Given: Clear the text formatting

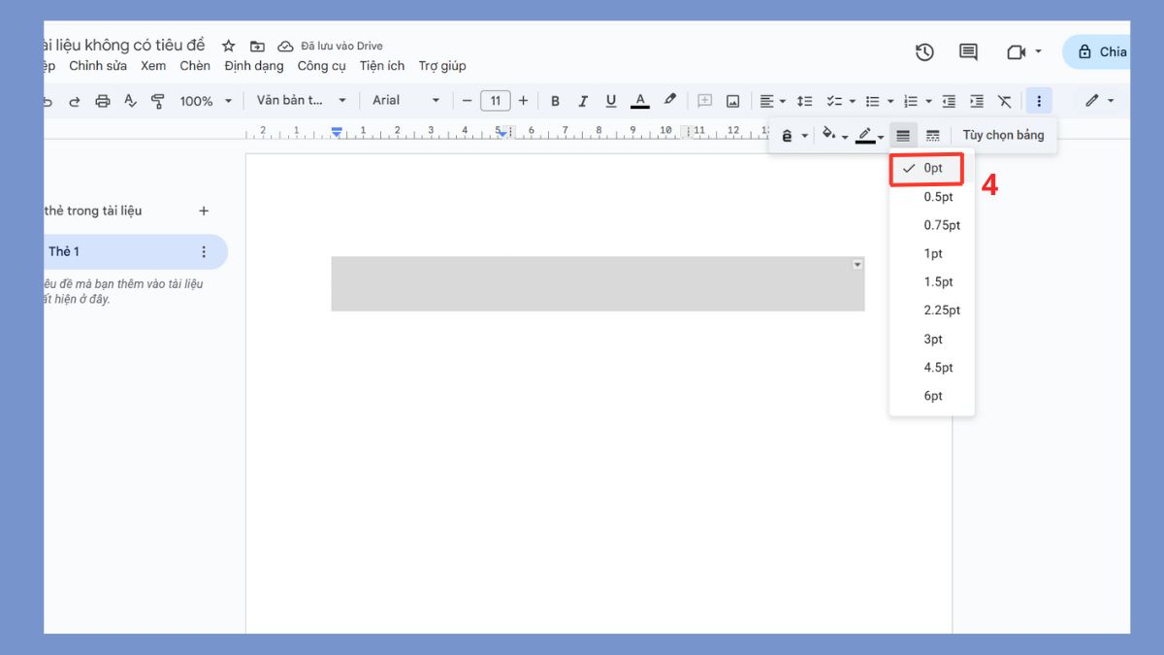Looking at the screenshot, I should point(1005,101).
